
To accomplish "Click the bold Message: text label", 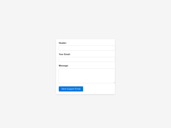I will [64, 66].
